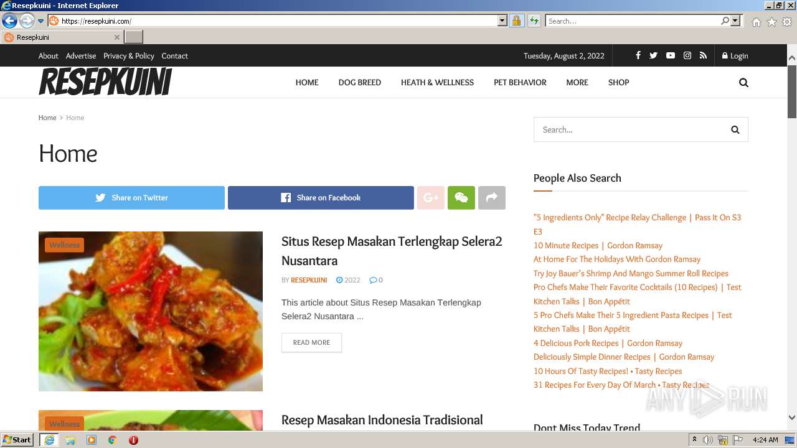Click the browser search box
The height and width of the screenshot is (448, 797).
(633, 21)
